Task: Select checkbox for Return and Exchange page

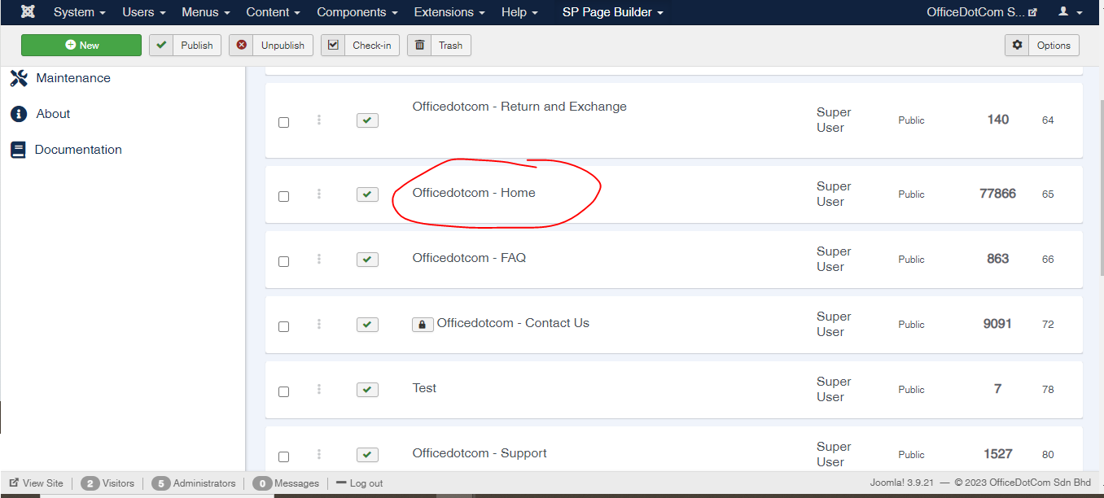Action: 283,122
